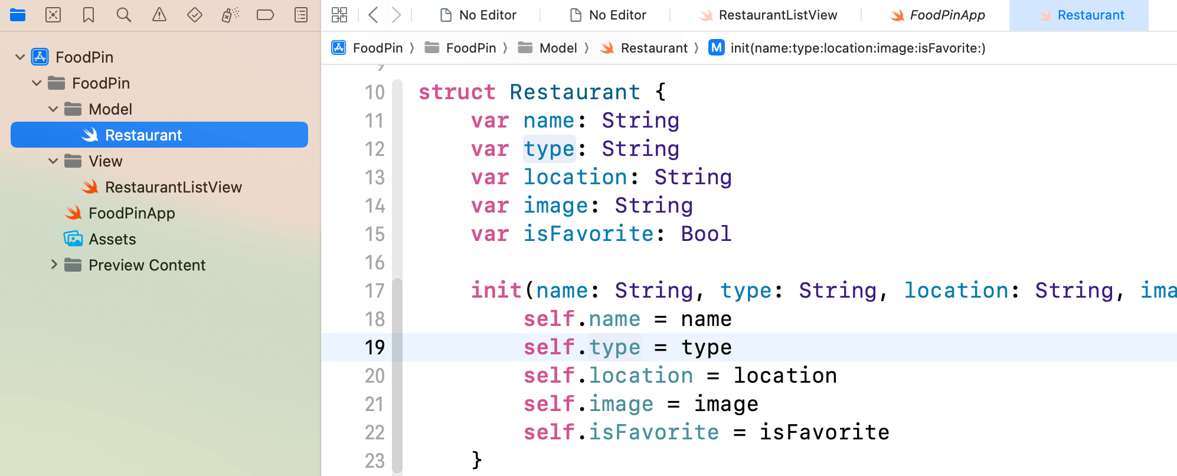Image resolution: width=1177 pixels, height=476 pixels.
Task: Open the Bookmark navigator
Action: click(89, 15)
